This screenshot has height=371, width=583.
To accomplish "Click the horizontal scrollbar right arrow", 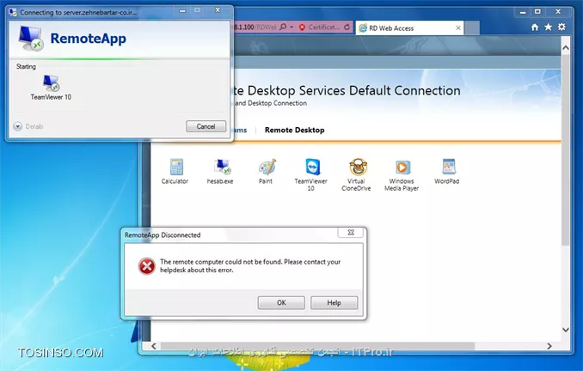I will [x=549, y=346].
